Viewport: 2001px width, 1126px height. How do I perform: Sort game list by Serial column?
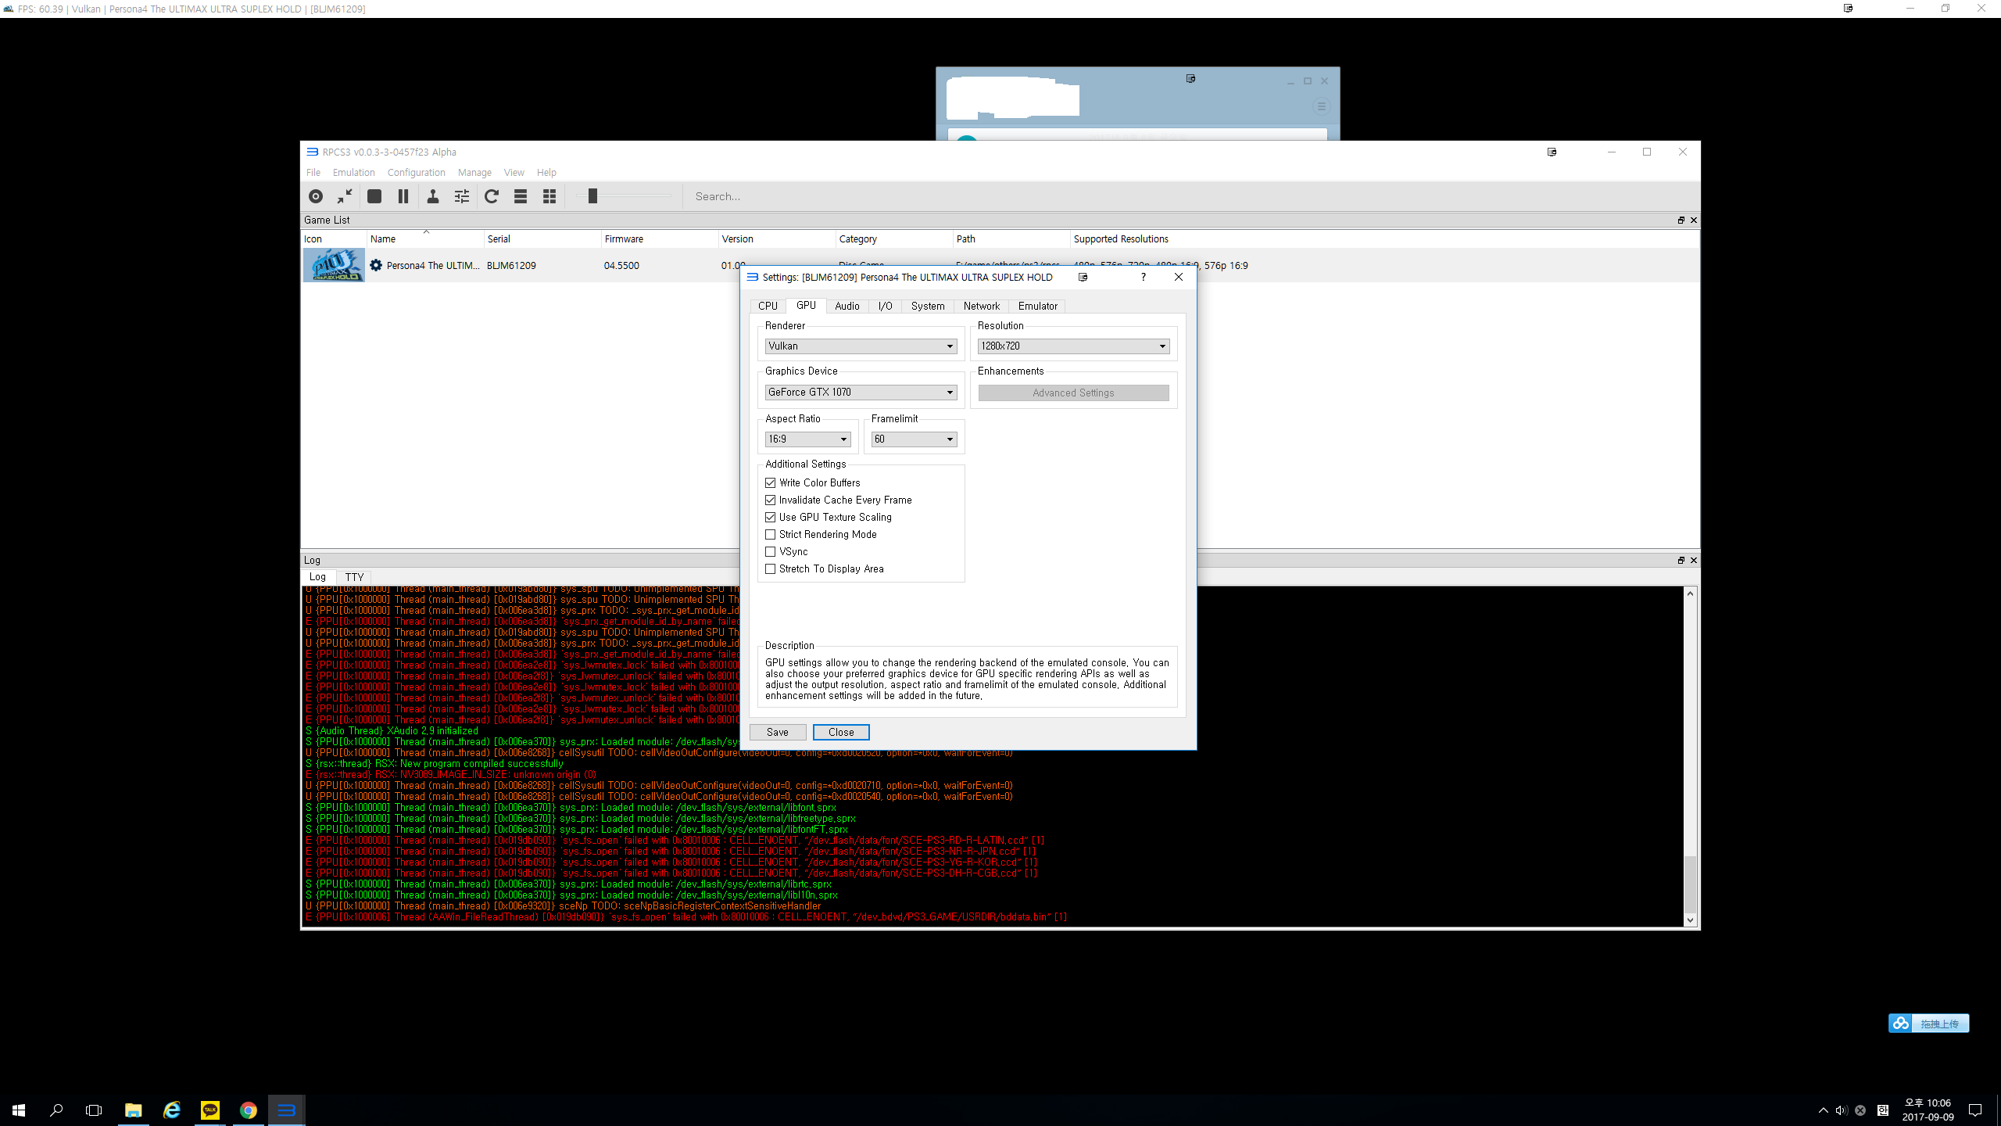coord(542,238)
